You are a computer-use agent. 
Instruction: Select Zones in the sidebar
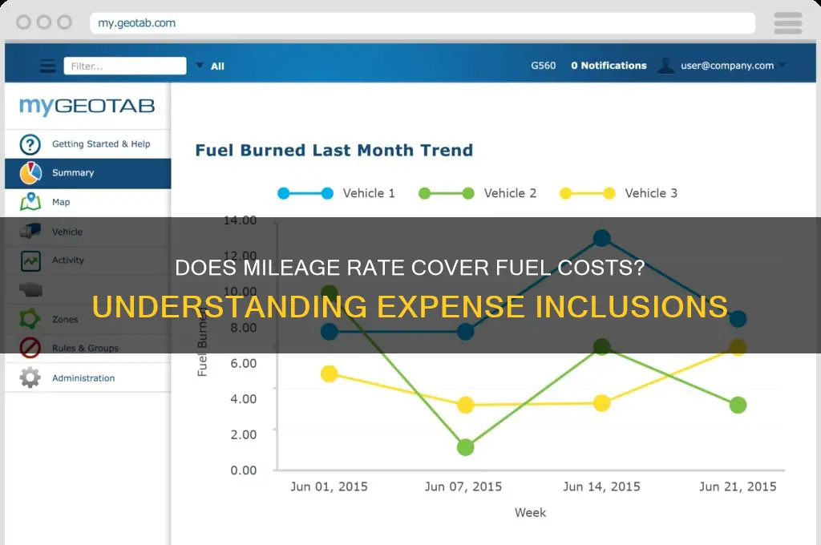pos(88,319)
